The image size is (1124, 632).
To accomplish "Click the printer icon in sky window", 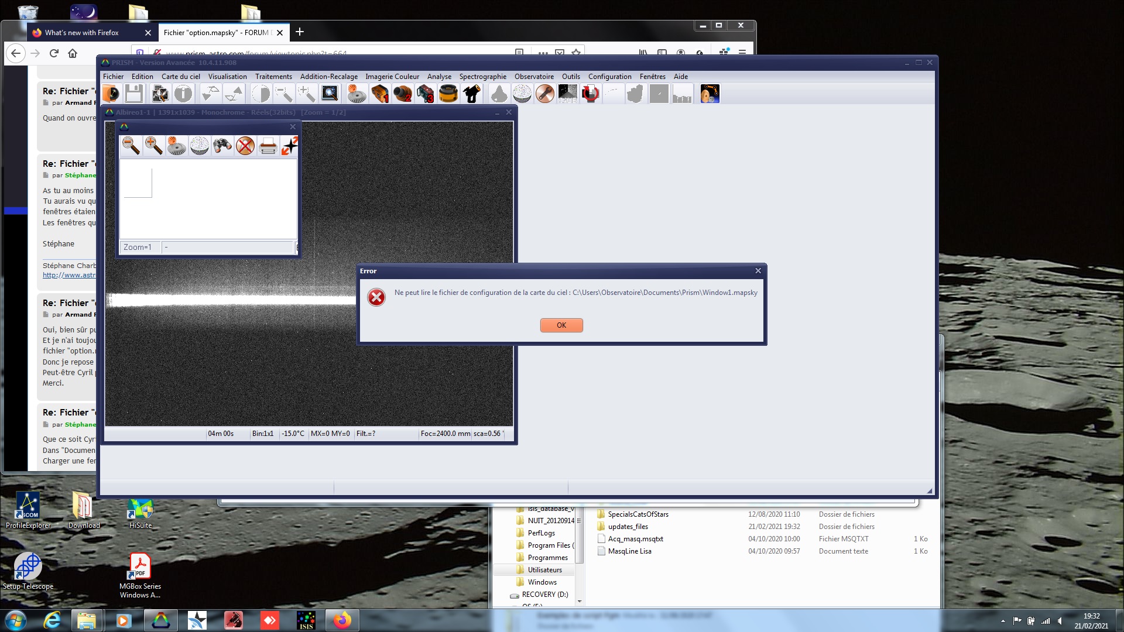I will 268,146.
